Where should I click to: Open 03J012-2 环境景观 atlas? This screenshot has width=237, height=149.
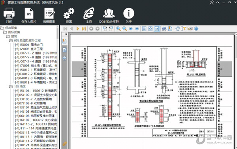pyautogui.click(x=36, y=74)
